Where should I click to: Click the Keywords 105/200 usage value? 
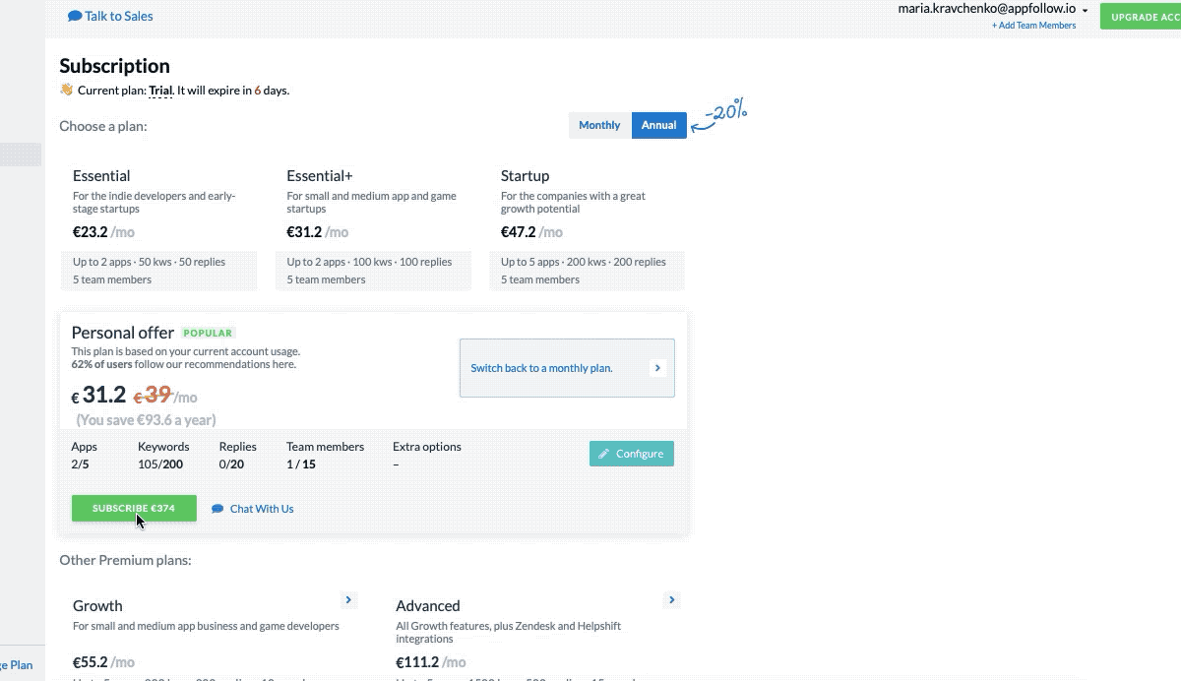coord(160,464)
